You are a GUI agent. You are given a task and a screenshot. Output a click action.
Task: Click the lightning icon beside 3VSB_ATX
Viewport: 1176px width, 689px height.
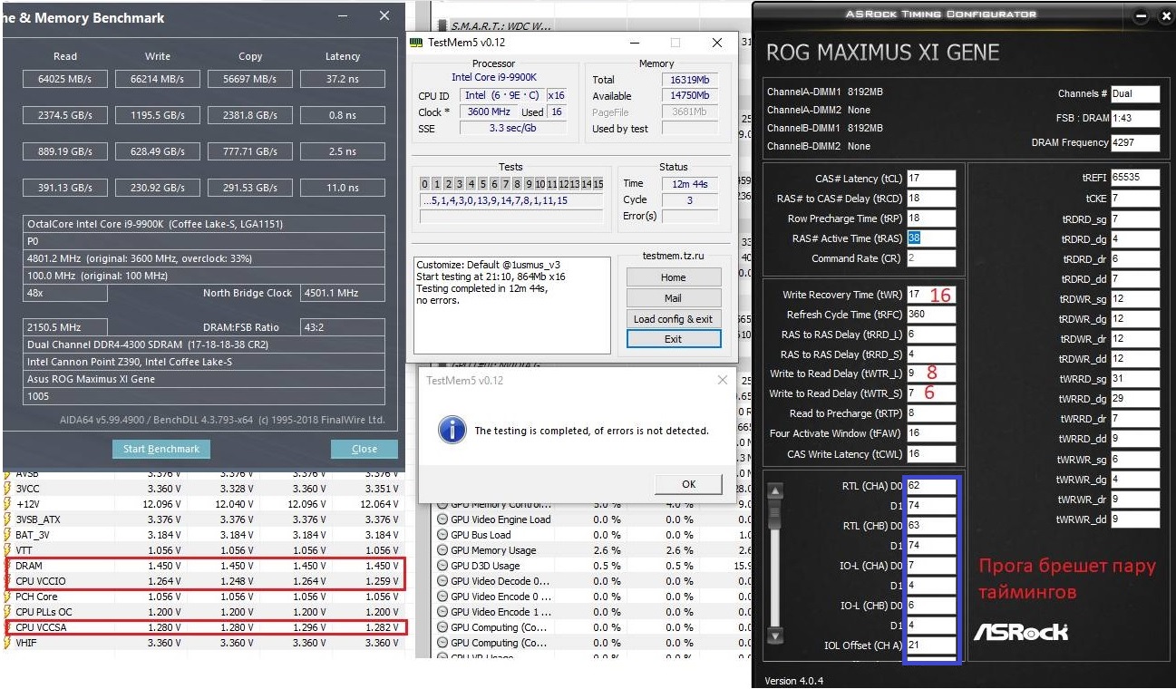click(x=6, y=519)
